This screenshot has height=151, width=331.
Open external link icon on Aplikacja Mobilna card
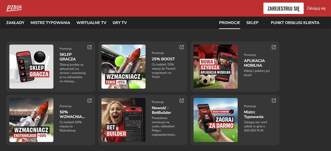(274, 47)
